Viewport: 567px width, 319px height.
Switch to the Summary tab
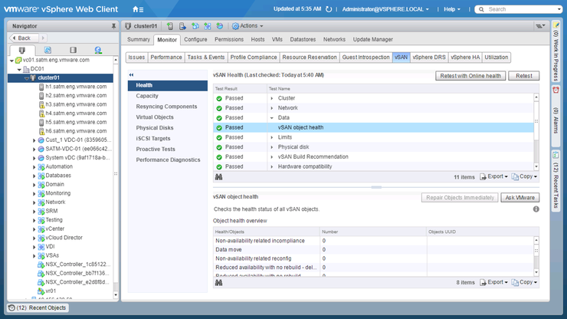(139, 39)
